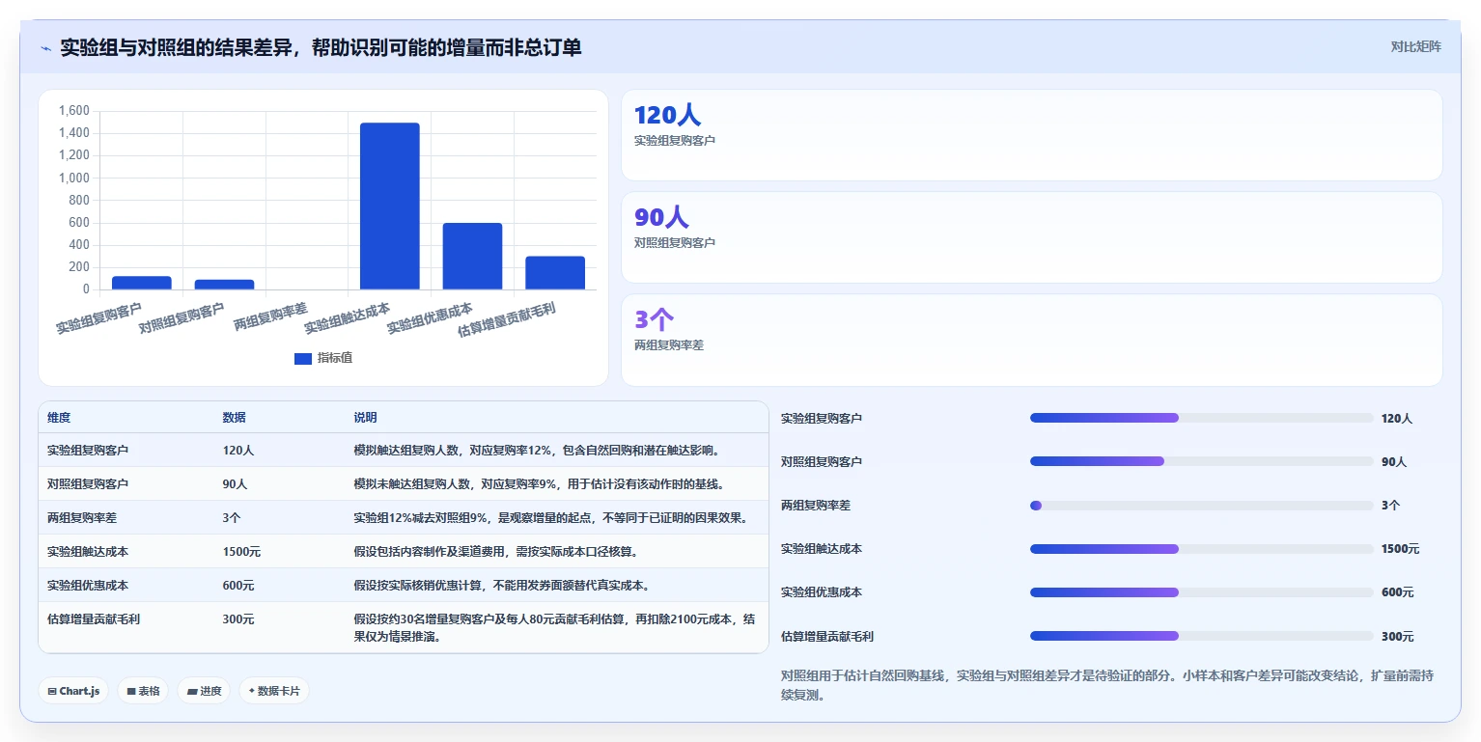Click chart axis label 两组复购率差
This screenshot has height=742, width=1481.
270,316
